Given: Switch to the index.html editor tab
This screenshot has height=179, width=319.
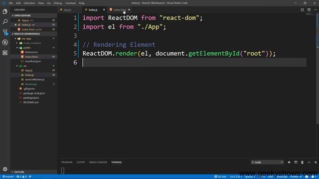Looking at the screenshot, I should click(120, 10).
